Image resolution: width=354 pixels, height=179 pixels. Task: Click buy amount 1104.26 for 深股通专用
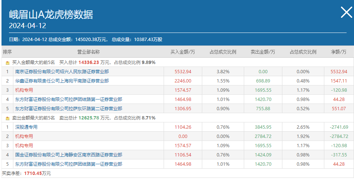coord(183,127)
